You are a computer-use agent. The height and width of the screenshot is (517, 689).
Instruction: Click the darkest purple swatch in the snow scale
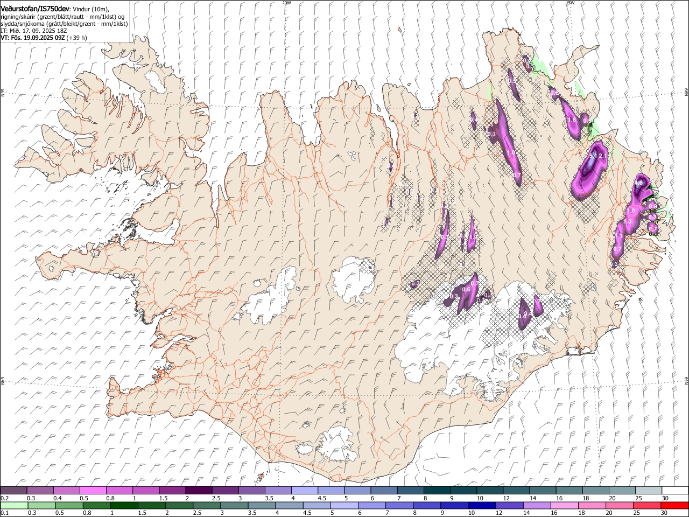[x=199, y=491]
